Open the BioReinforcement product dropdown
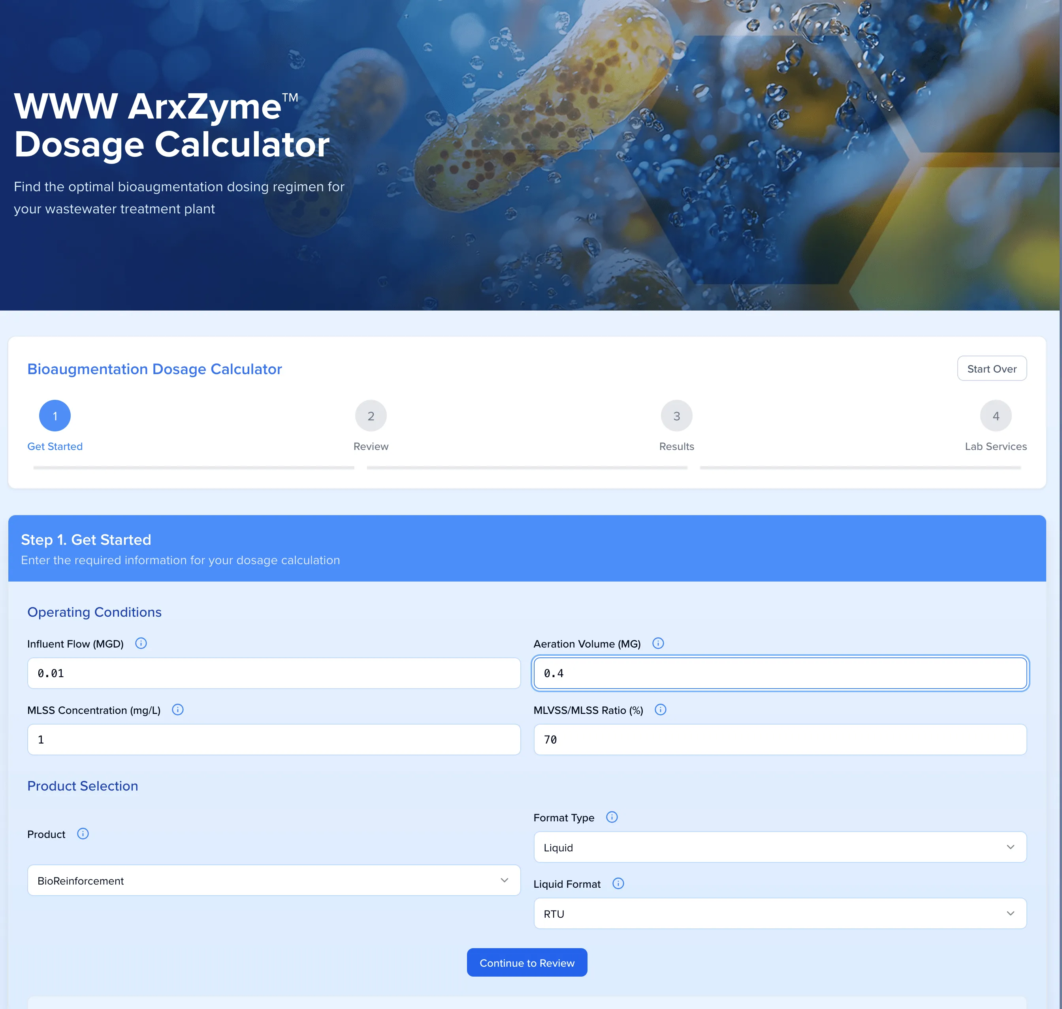The image size is (1062, 1009). (274, 880)
